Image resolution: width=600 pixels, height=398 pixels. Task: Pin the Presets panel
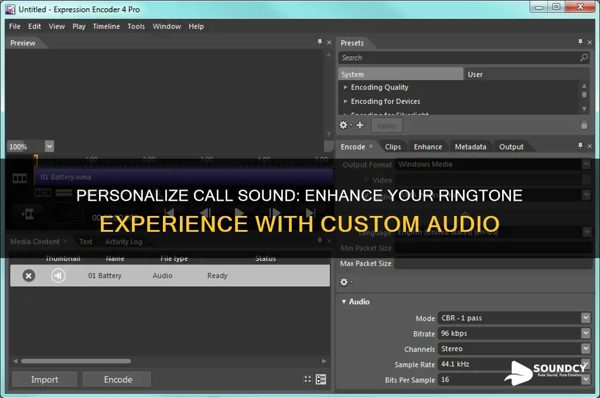[x=581, y=42]
